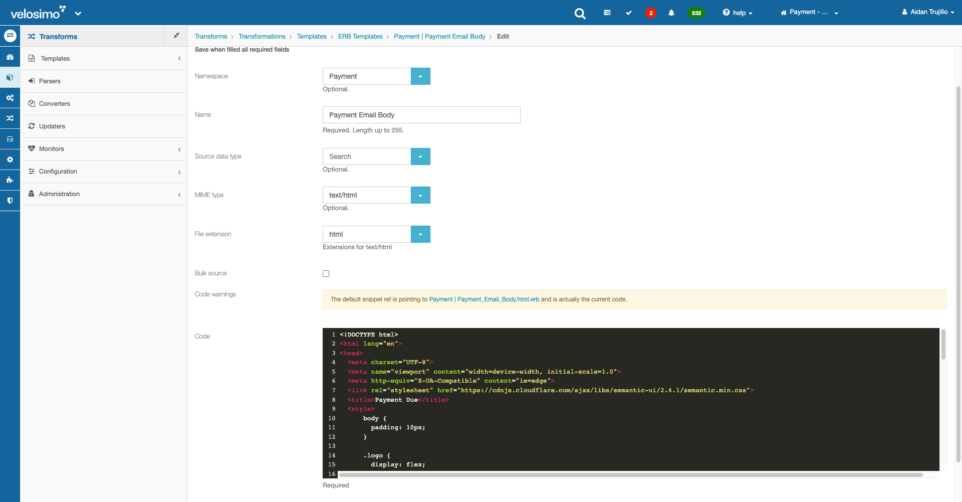Open notifications with the bell icon

click(671, 13)
